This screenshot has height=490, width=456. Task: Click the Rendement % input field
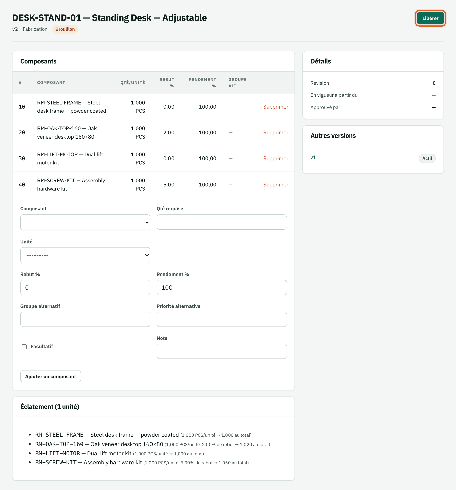(222, 287)
